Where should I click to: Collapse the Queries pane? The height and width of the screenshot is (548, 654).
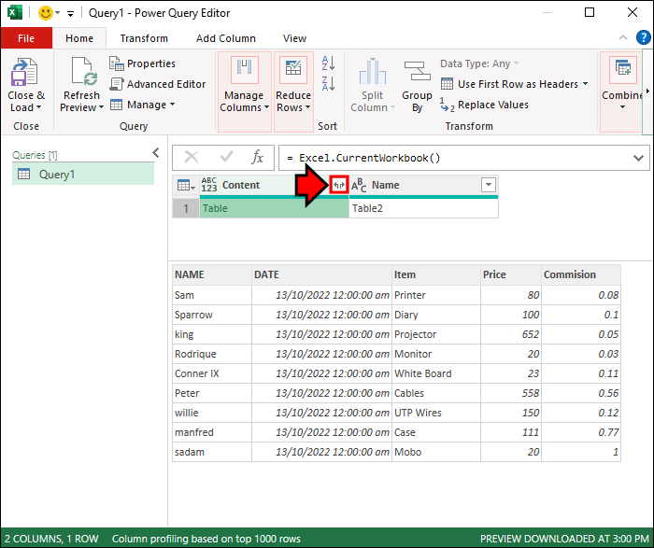tap(155, 153)
